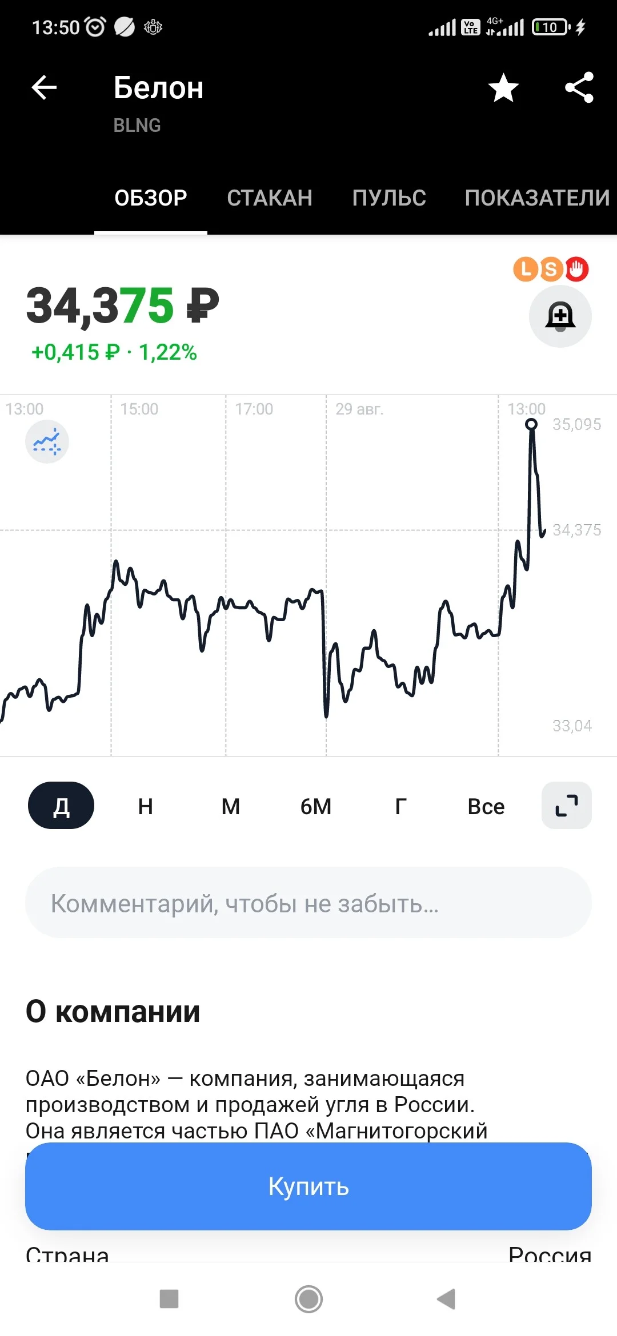Tap the red hand restriction badge
The width and height of the screenshot is (617, 1336).
point(576,269)
